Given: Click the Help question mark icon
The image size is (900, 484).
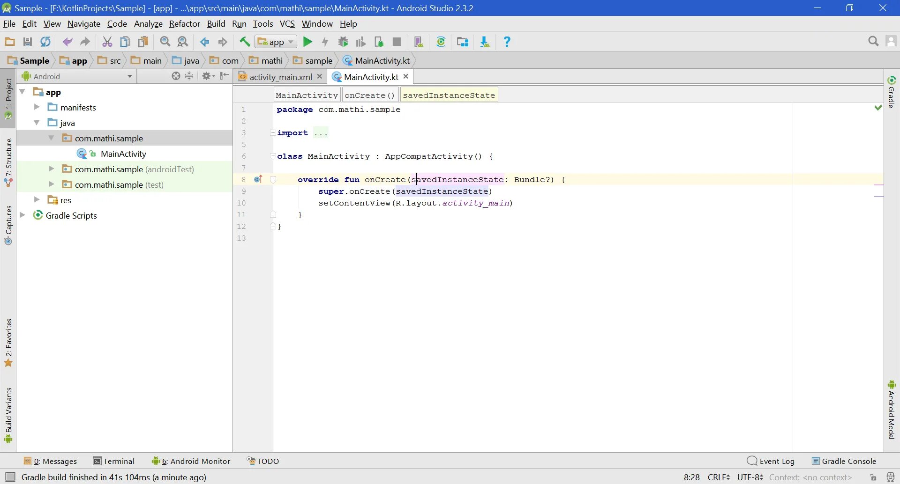Looking at the screenshot, I should point(507,42).
